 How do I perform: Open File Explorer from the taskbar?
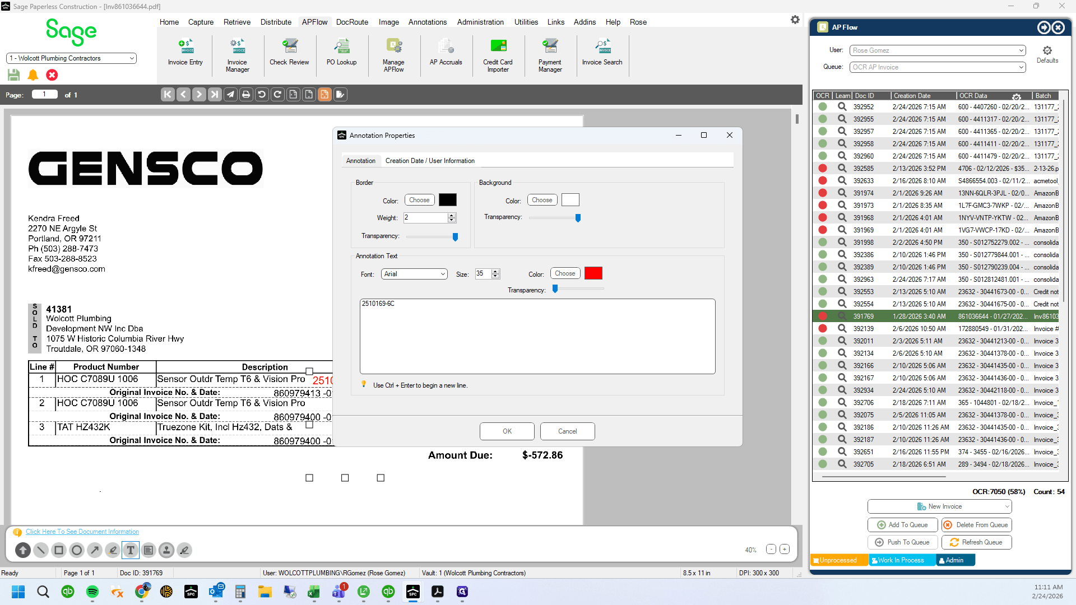point(265,592)
